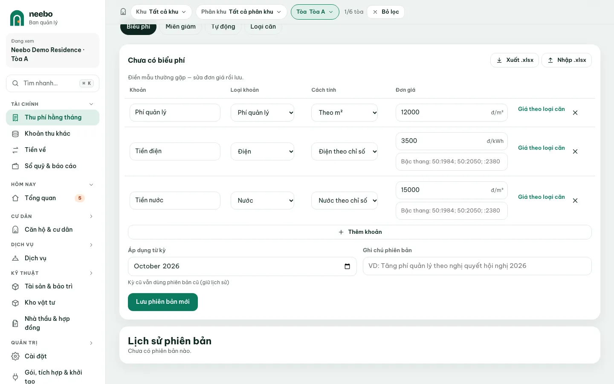The image size is (614, 384).
Task: Click the Kho vật tư box icon
Action: [15, 303]
